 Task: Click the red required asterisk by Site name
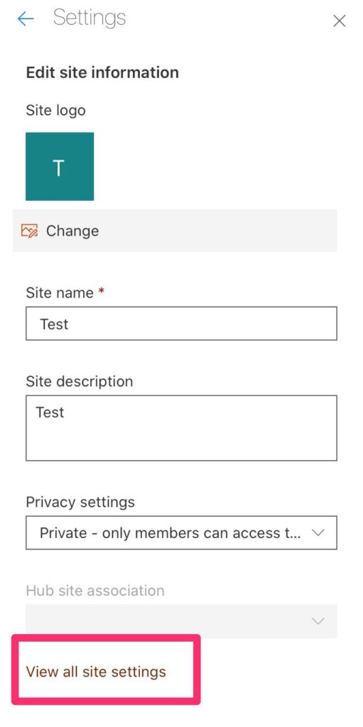[101, 291]
